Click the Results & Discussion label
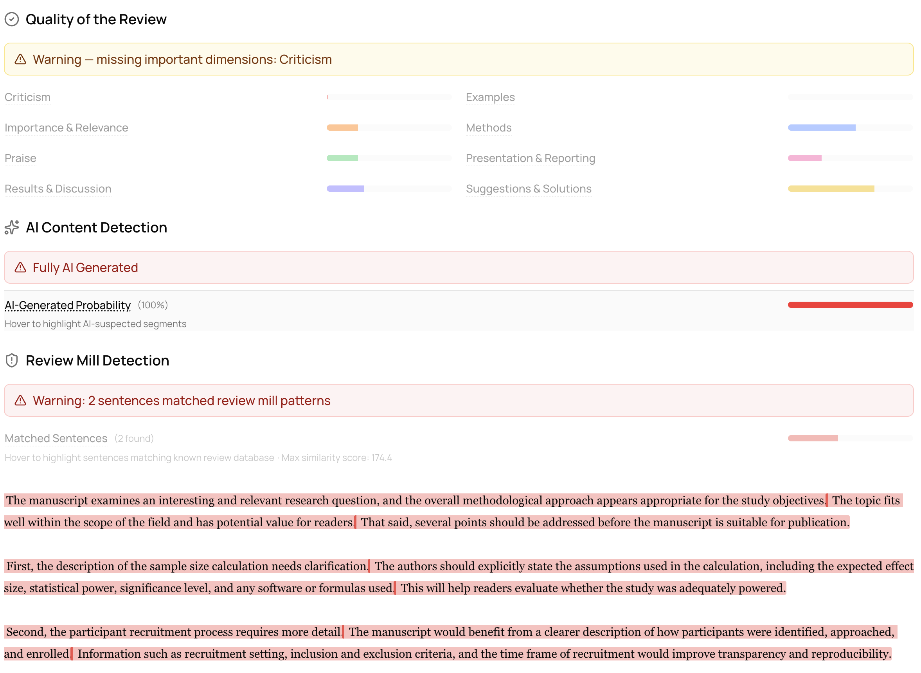Image resolution: width=921 pixels, height=673 pixels. click(58, 189)
